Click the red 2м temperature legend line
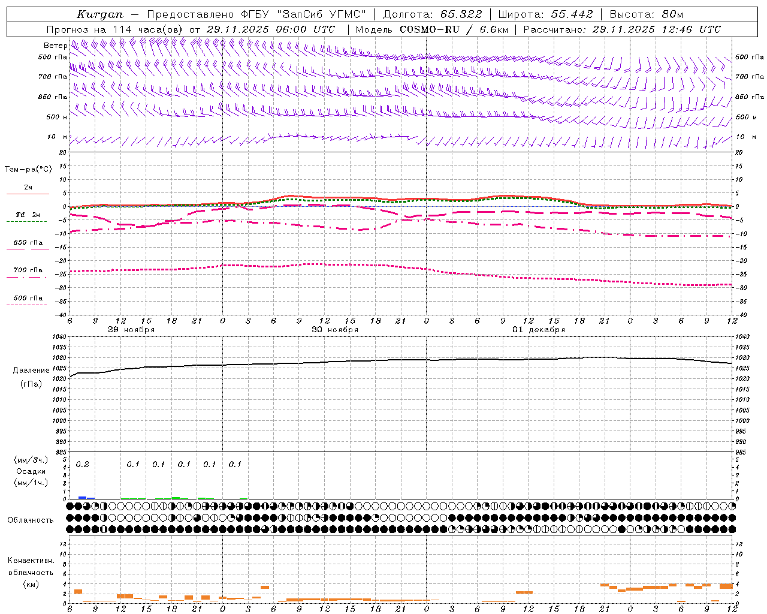The height and width of the screenshot is (614, 767). pyautogui.click(x=28, y=194)
